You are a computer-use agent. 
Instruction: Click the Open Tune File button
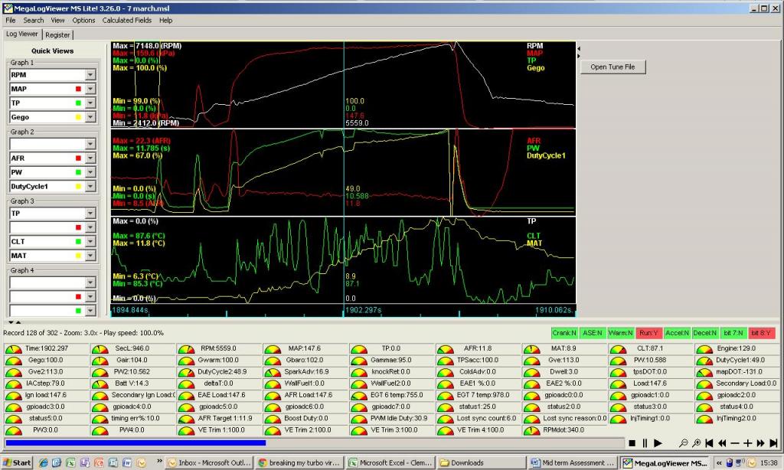612,67
